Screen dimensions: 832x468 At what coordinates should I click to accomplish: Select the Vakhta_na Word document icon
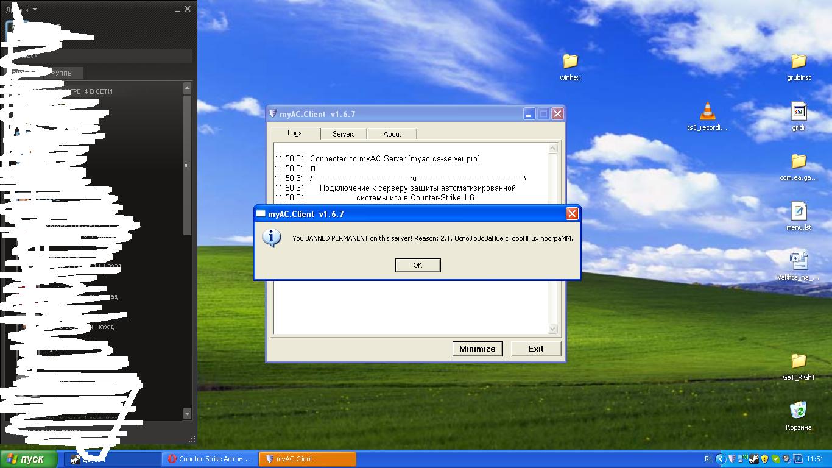(x=799, y=267)
